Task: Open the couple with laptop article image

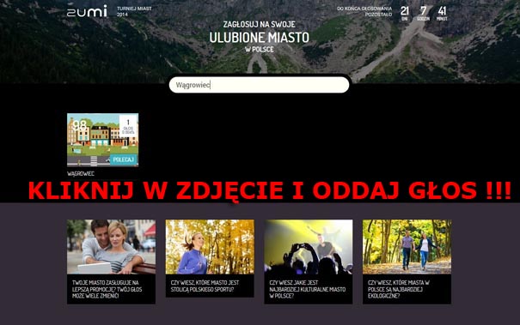Action: tap(111, 247)
